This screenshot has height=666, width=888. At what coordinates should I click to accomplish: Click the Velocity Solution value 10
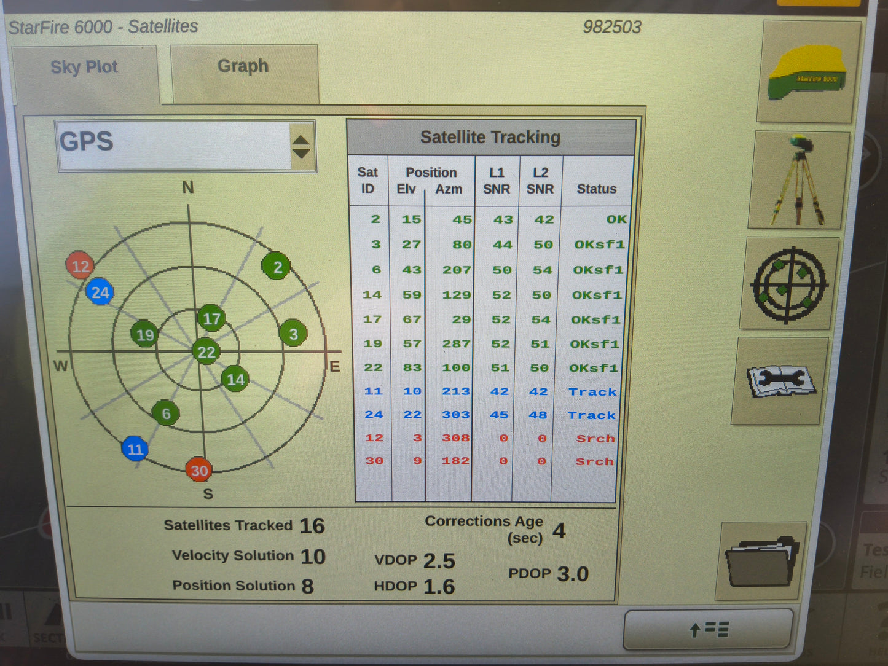pyautogui.click(x=313, y=557)
